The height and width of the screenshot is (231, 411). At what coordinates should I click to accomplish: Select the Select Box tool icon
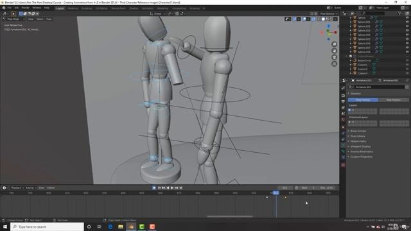[13, 13]
